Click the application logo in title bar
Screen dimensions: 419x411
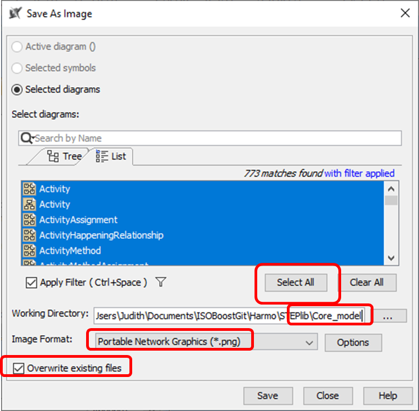point(16,13)
